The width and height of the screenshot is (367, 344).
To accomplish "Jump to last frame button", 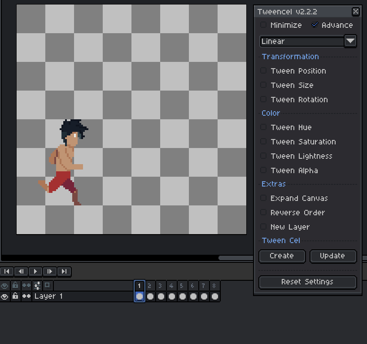I will [x=64, y=271].
